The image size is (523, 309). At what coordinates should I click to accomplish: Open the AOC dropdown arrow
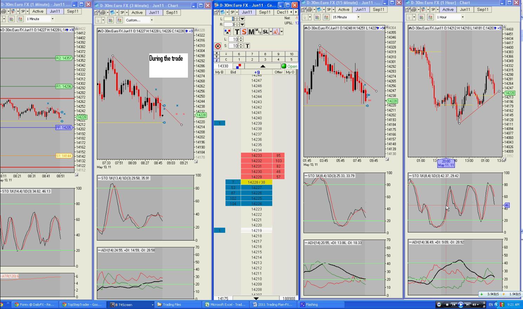281,32
